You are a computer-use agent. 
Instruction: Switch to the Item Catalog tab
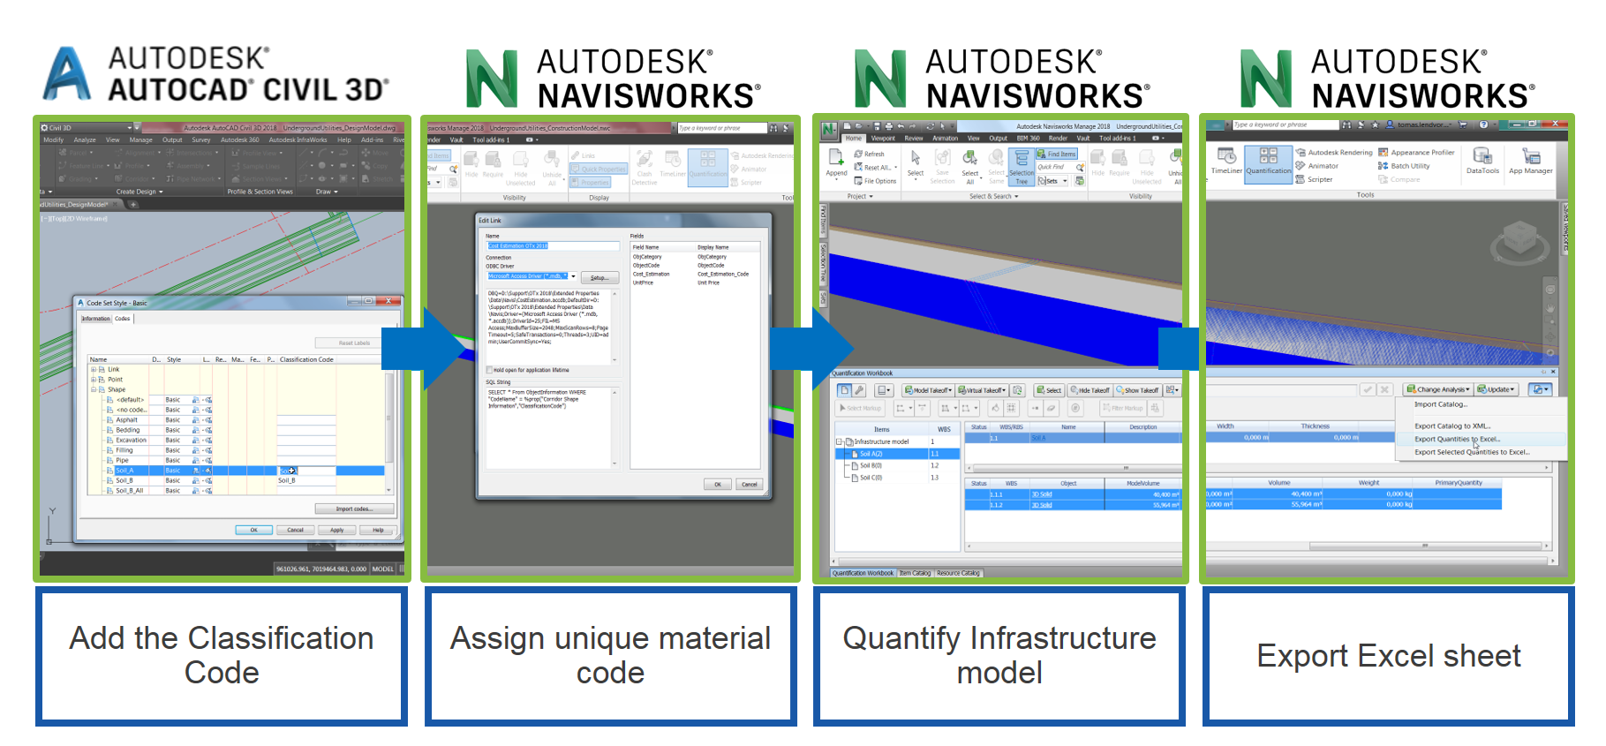[x=915, y=573]
